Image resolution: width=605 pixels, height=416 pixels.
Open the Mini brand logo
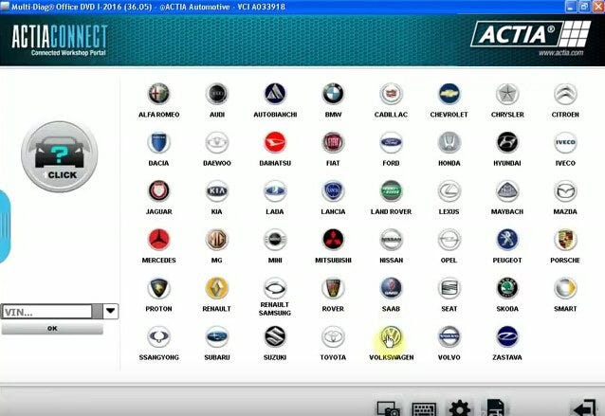[x=275, y=240]
